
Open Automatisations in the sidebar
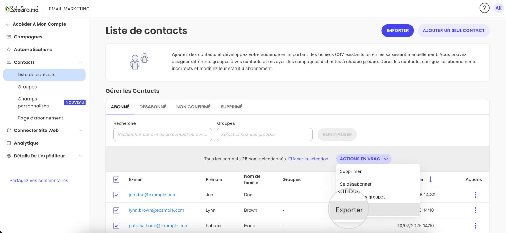33,50
